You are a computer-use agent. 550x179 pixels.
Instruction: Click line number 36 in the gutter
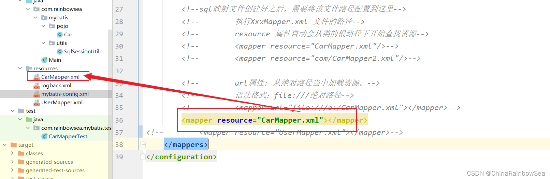coord(119,120)
